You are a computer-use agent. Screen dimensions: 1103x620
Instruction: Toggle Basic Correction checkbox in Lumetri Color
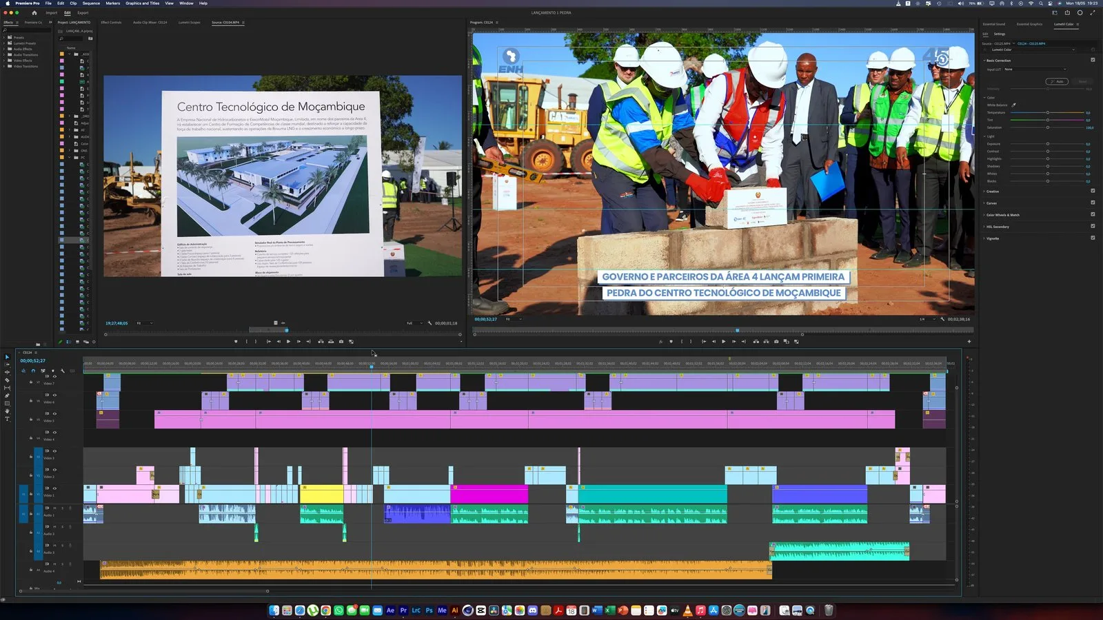click(1093, 60)
